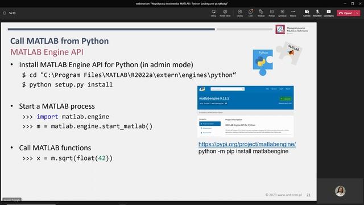Click the 'm = matlab.engine.start_matlab()' line
The height and width of the screenshot is (205, 364).
[87, 126]
